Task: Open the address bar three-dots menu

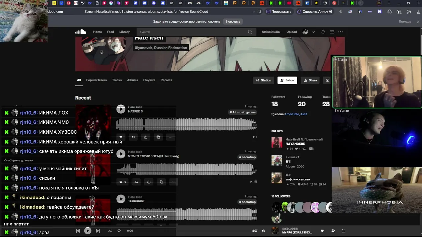Action: coord(253,12)
